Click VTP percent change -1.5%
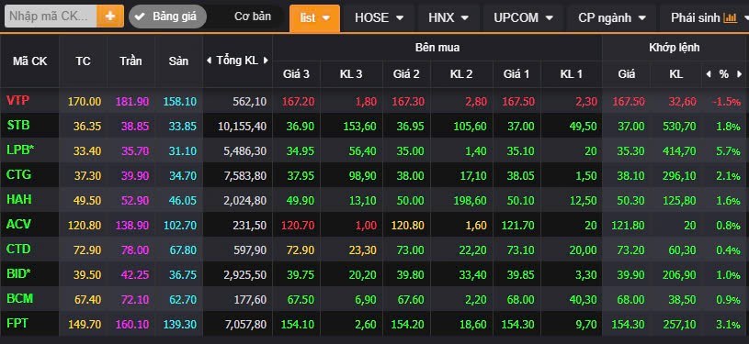 point(727,102)
